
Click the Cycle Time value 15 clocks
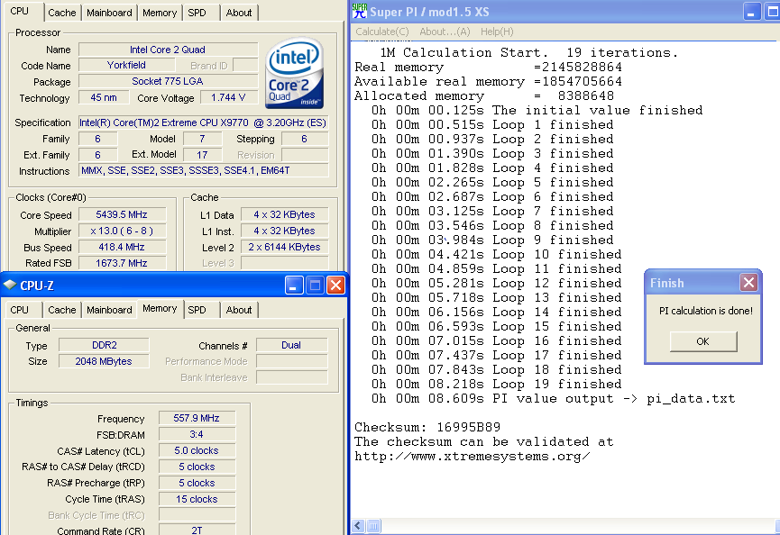(x=197, y=499)
